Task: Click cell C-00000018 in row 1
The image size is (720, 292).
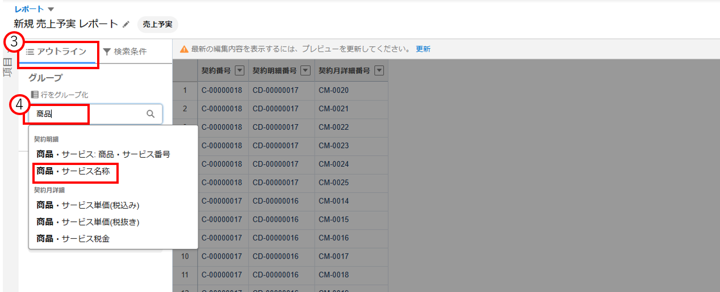Action: coord(221,90)
